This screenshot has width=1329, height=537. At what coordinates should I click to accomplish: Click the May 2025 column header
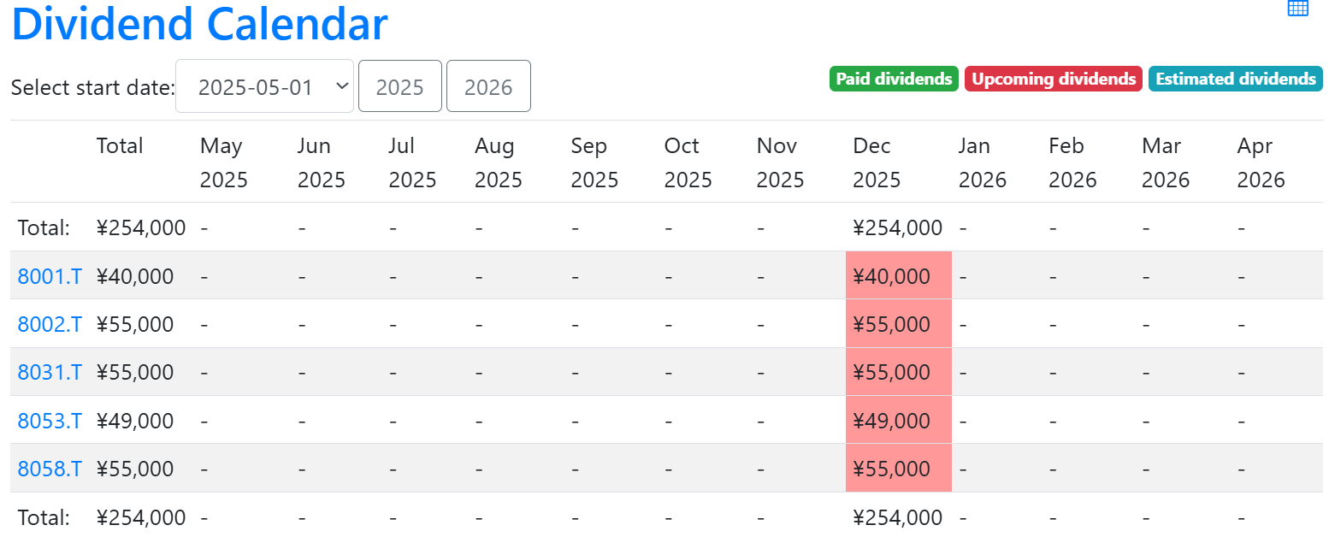223,162
